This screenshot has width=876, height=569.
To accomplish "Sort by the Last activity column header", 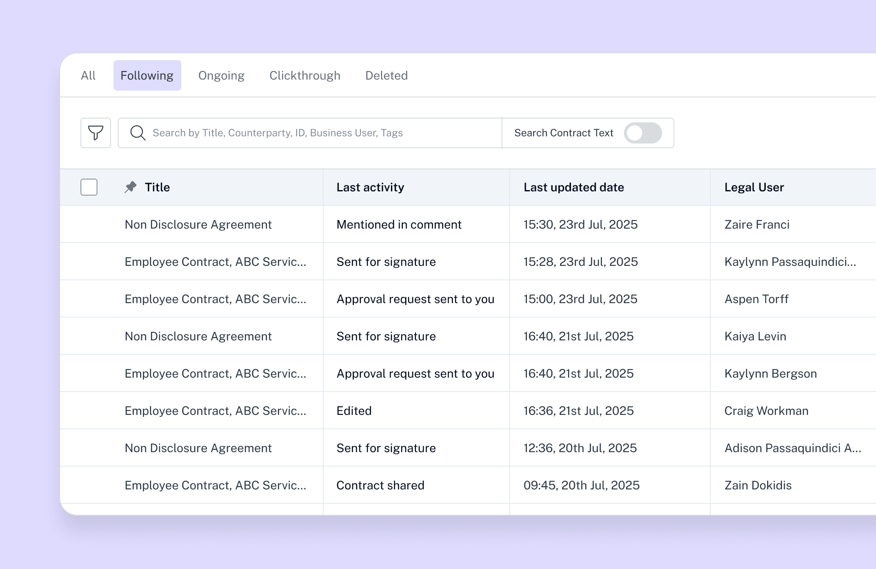I will tap(370, 187).
